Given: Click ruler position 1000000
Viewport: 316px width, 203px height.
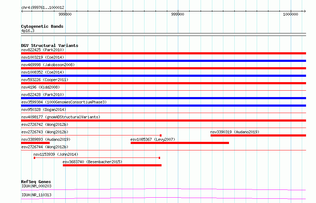Looking at the screenshot, I should [290, 14].
